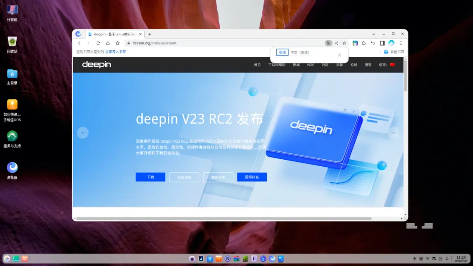Close the translate popup
The width and height of the screenshot is (473, 266).
click(x=339, y=55)
